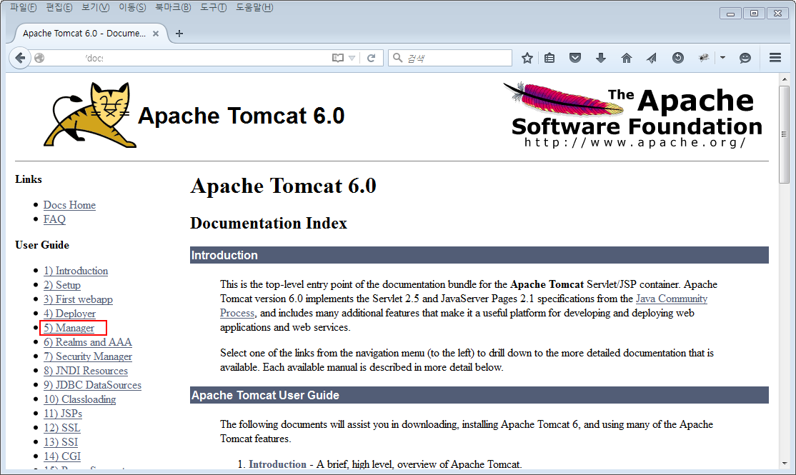
Task: Follow the Java Community Process link
Action: [672, 299]
